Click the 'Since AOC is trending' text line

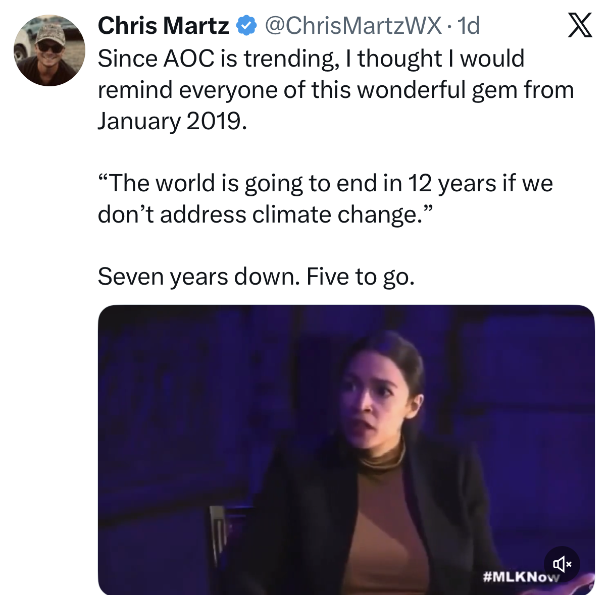click(x=311, y=59)
